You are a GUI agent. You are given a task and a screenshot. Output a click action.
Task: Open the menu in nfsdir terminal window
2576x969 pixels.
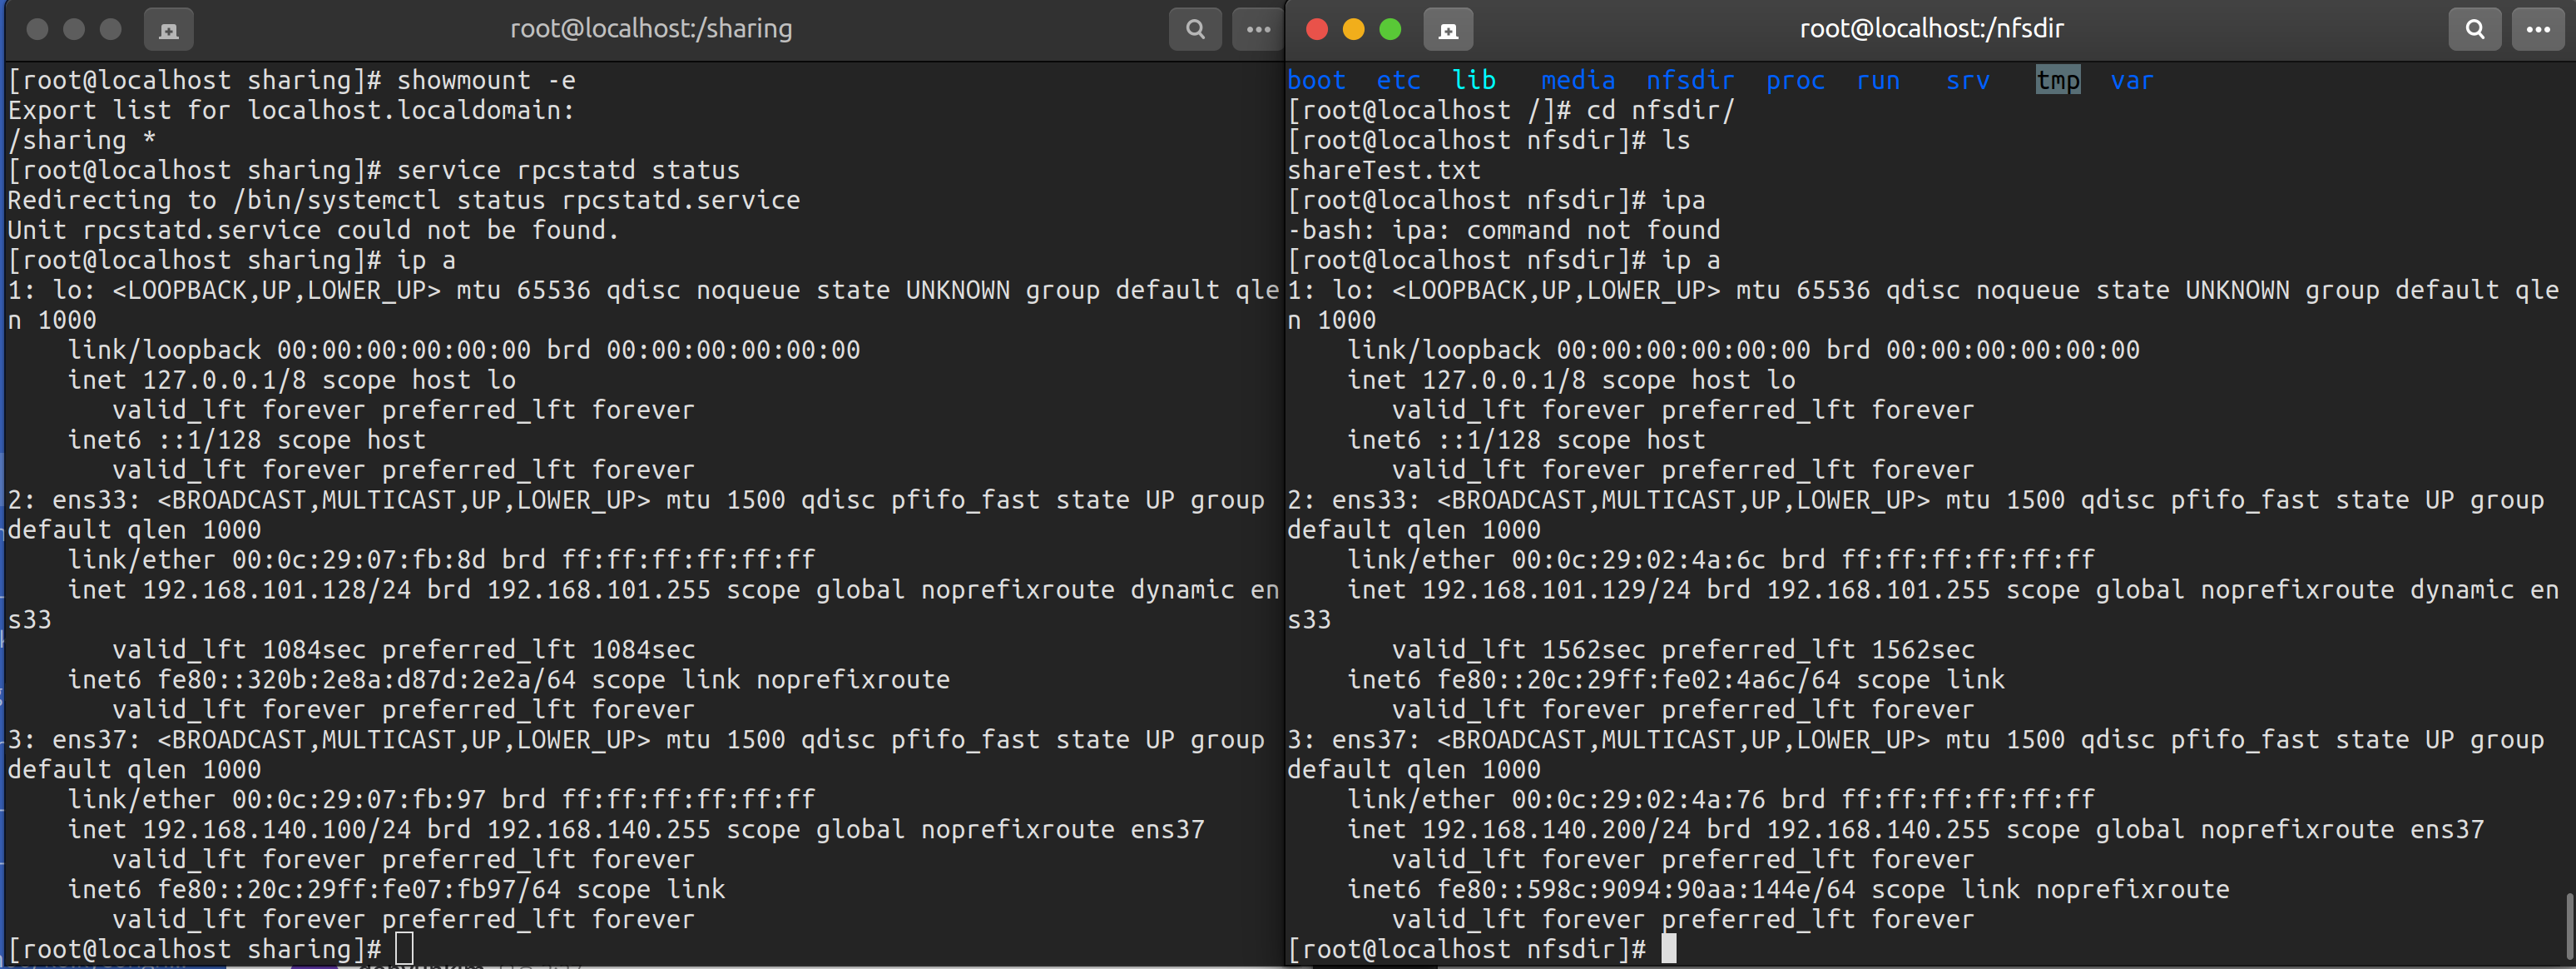pos(2538,29)
